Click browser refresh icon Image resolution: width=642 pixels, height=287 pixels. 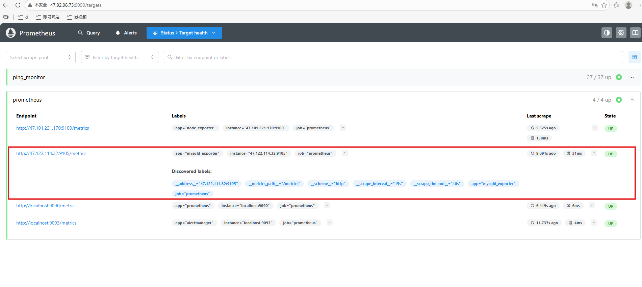(x=18, y=5)
